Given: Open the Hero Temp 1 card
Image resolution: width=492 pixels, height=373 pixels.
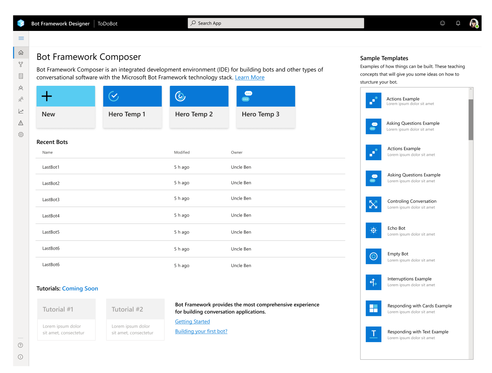Looking at the screenshot, I should pyautogui.click(x=132, y=107).
